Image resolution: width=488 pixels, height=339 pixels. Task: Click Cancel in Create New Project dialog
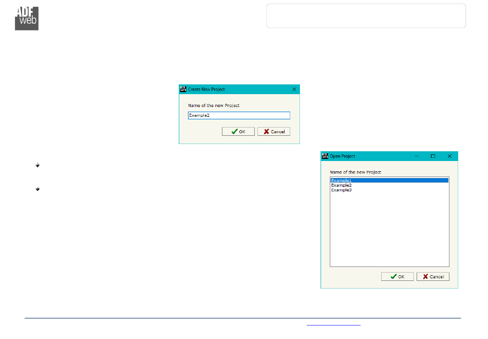[274, 132]
